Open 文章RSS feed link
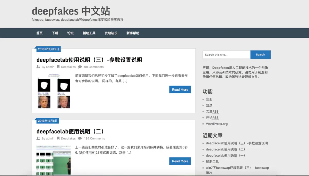The image size is (309, 176). pyautogui.click(x=212, y=112)
